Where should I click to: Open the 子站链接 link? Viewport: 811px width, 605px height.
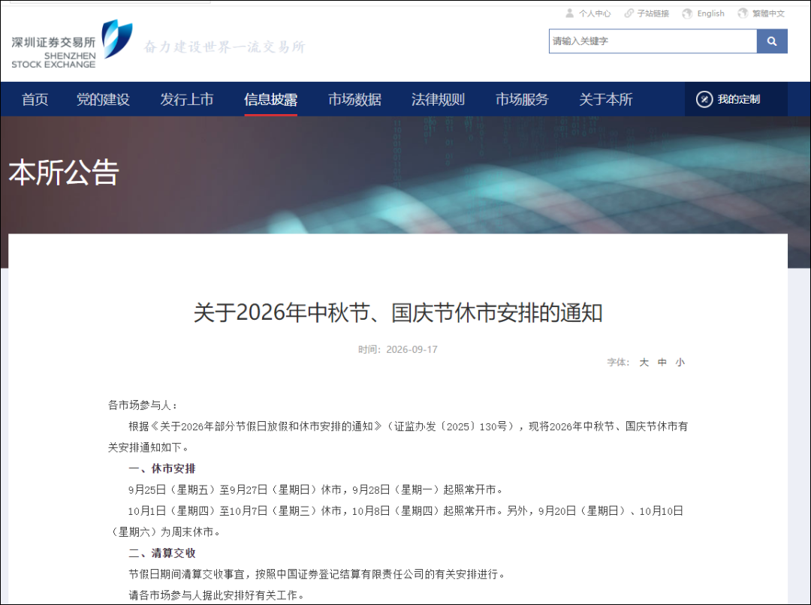(653, 14)
